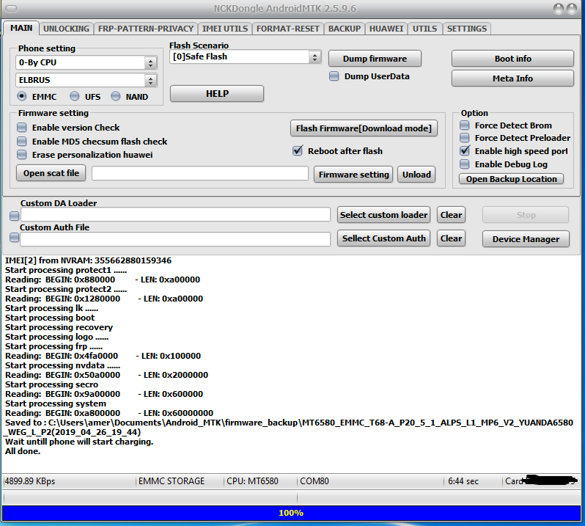Click Open scat file button
The image size is (585, 526).
click(x=51, y=173)
